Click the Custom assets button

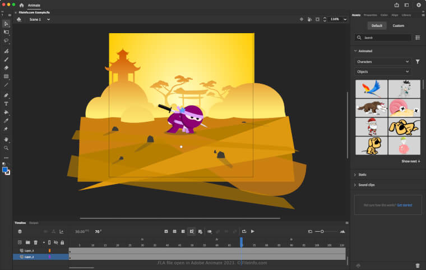tap(398, 26)
